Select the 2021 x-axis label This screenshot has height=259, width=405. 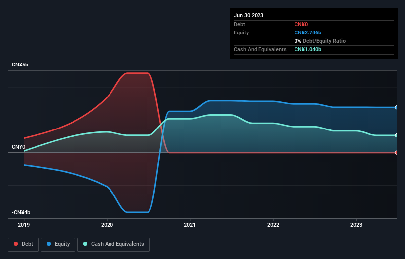click(190, 225)
